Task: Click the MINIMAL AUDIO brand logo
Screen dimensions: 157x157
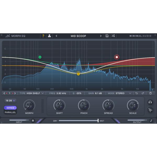Action: [140, 36]
